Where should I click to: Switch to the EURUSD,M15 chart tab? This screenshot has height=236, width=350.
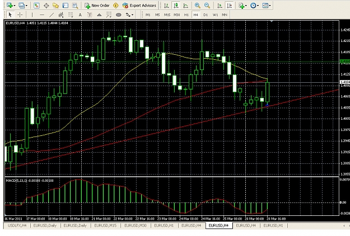coord(105,225)
